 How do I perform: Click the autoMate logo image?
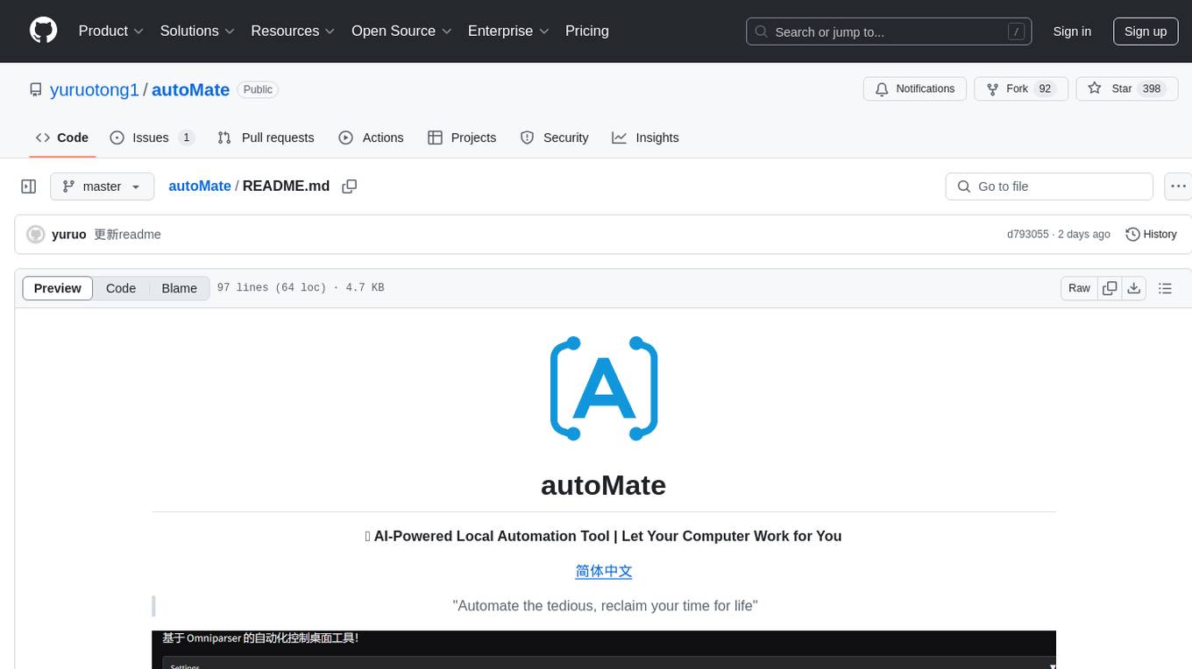pyautogui.click(x=604, y=388)
